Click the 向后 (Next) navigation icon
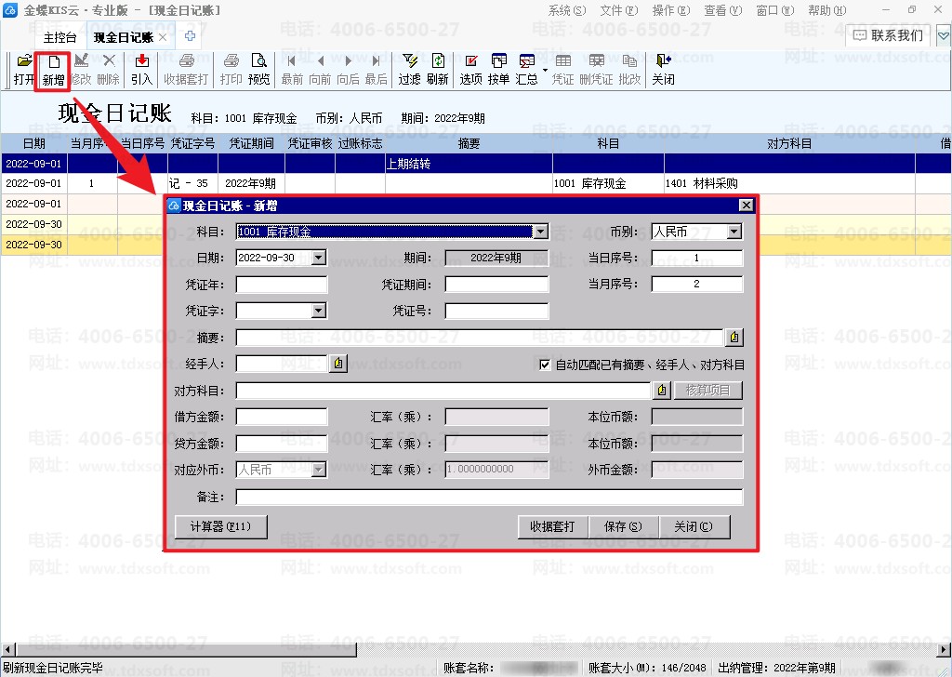 (348, 70)
